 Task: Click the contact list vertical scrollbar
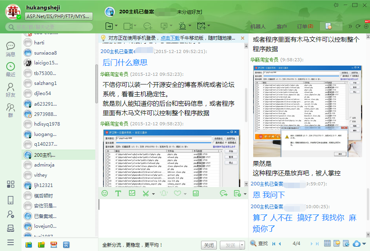click(96, 84)
